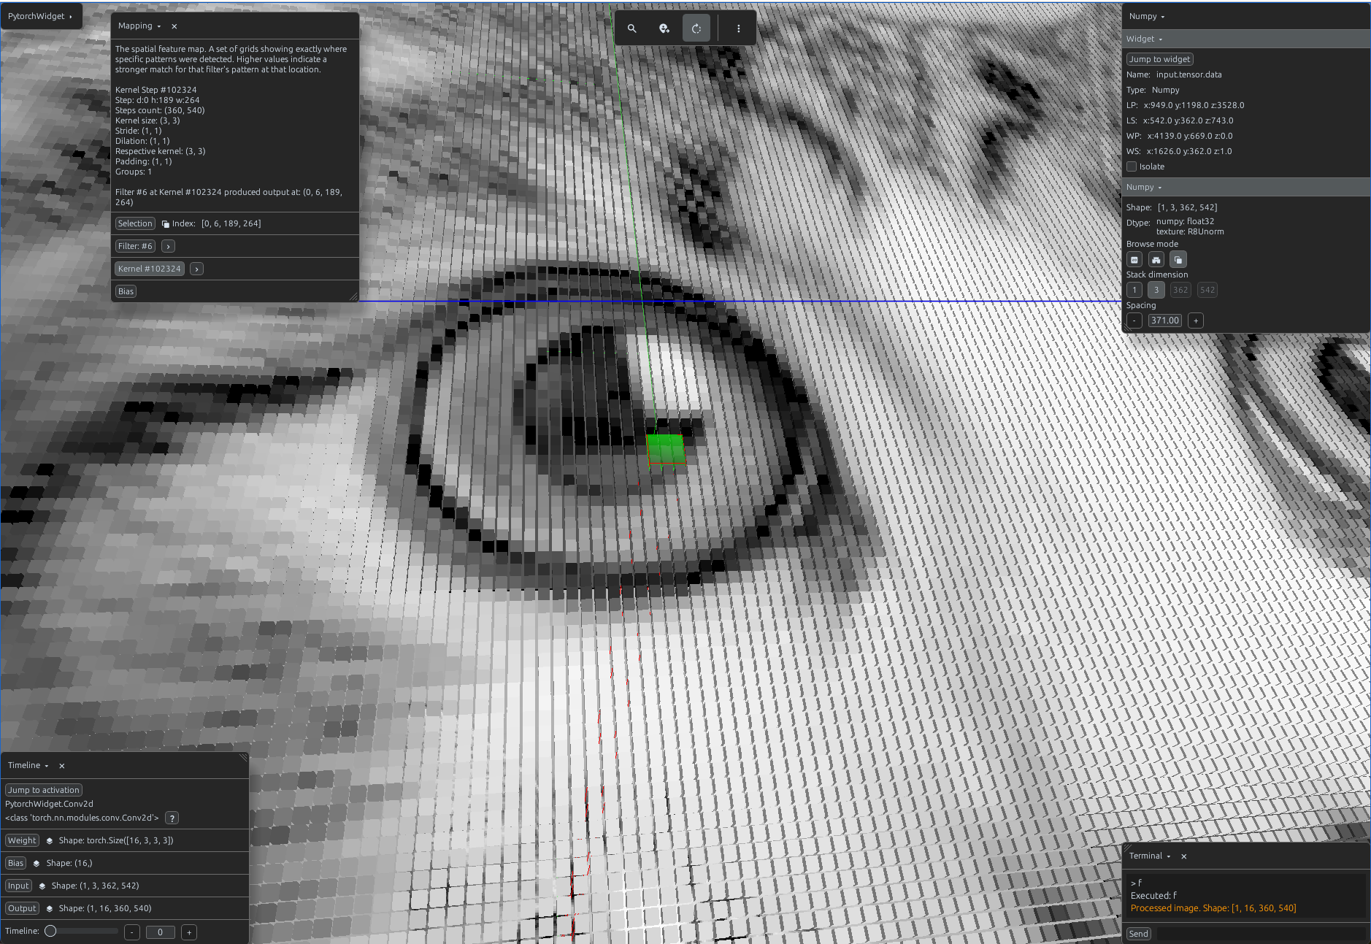The width and height of the screenshot is (1371, 944).
Task: Select the binoculars browse mode icon
Action: (1156, 260)
